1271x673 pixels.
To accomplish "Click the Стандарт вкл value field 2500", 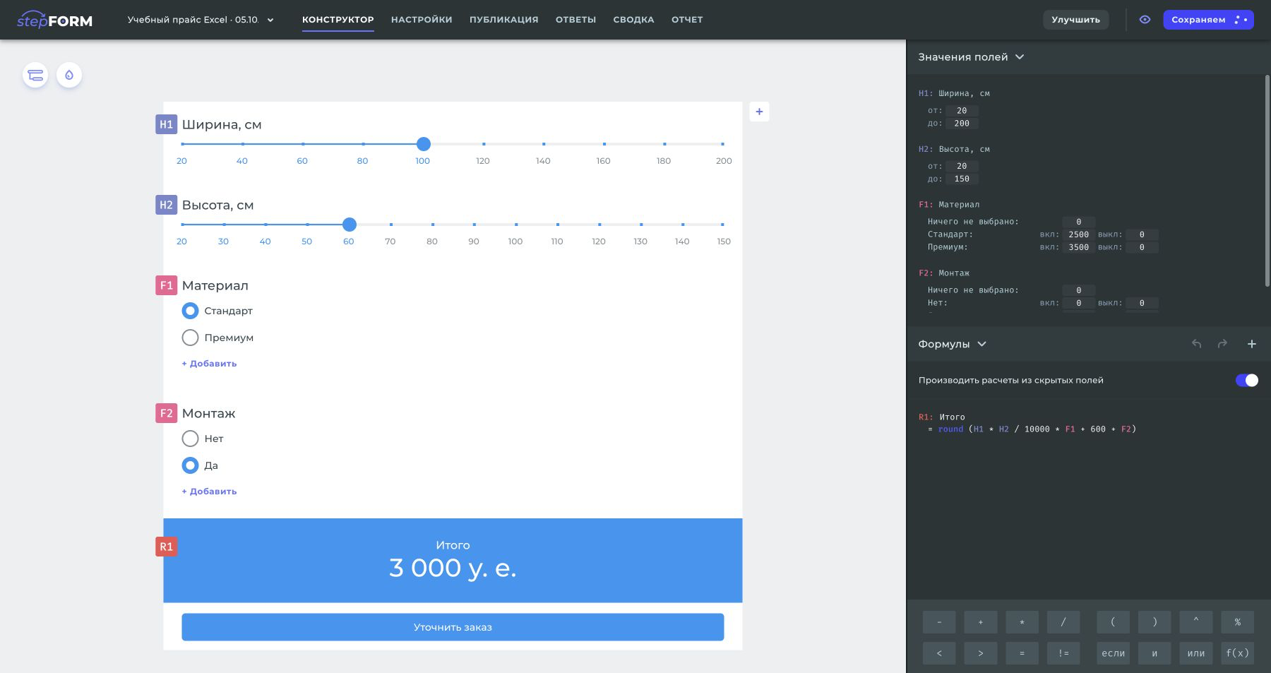I will click(1078, 234).
